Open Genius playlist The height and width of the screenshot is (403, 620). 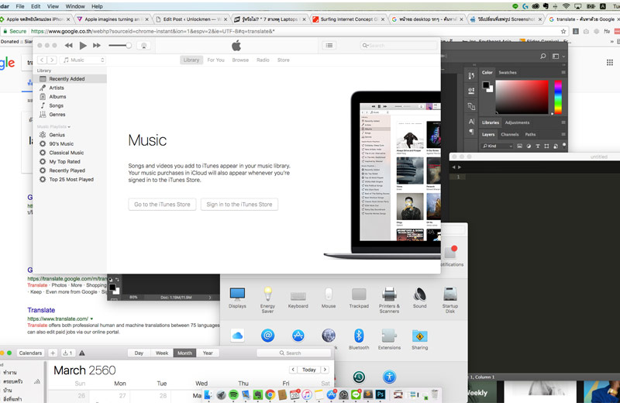coord(70,135)
